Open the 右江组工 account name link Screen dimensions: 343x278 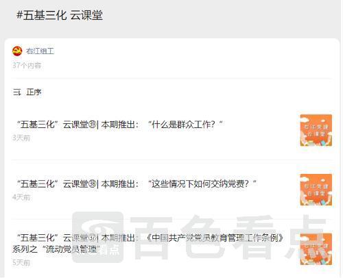(x=40, y=51)
